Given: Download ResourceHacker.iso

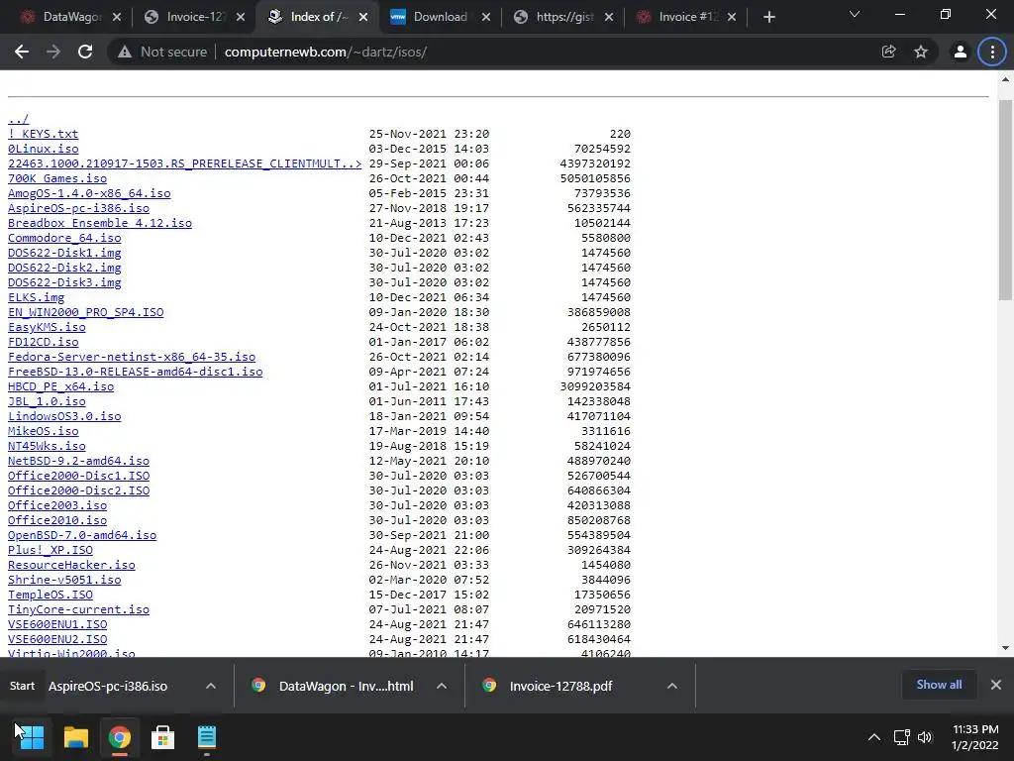Looking at the screenshot, I should coord(71,565).
